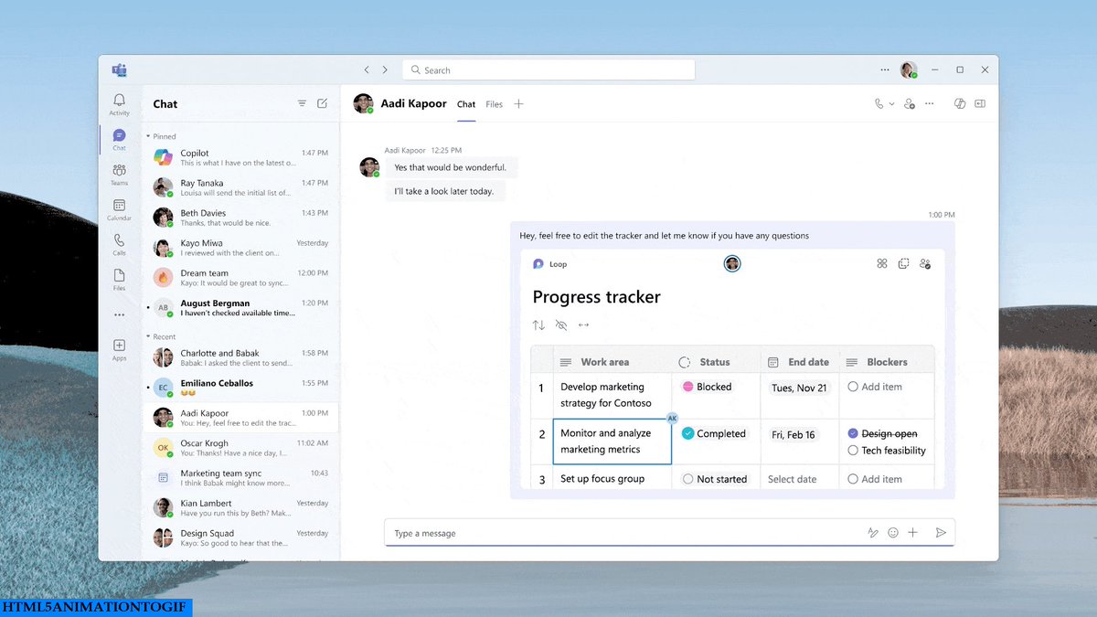This screenshot has height=617, width=1097.
Task: Switch to the Files tab
Action: point(495,104)
